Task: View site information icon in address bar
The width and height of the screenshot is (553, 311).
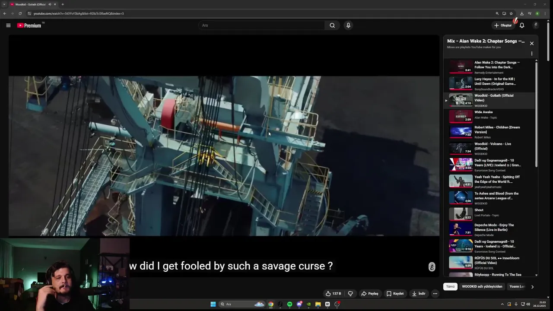Action: pos(29,13)
